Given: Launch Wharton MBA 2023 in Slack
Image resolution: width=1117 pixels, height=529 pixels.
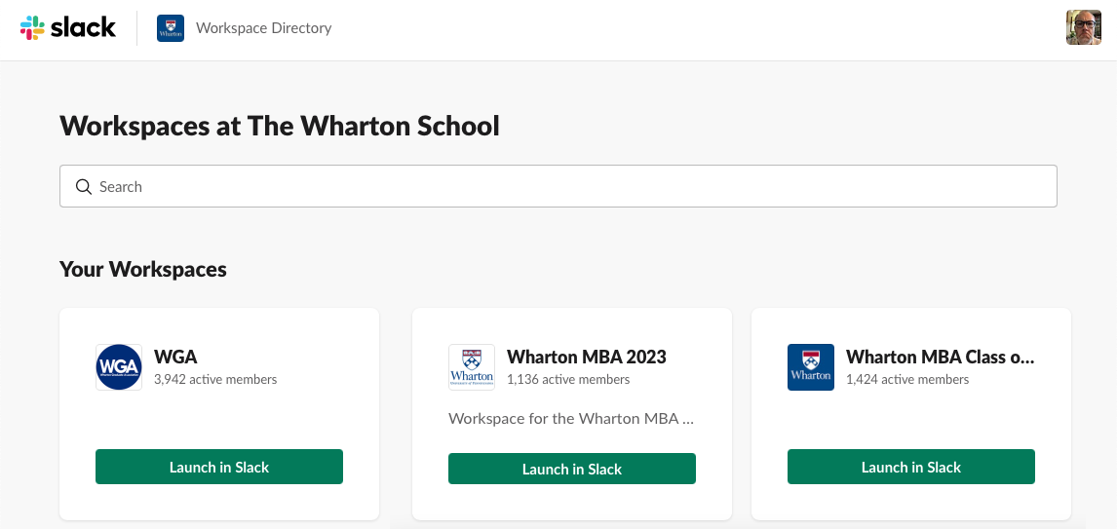Looking at the screenshot, I should [x=572, y=470].
